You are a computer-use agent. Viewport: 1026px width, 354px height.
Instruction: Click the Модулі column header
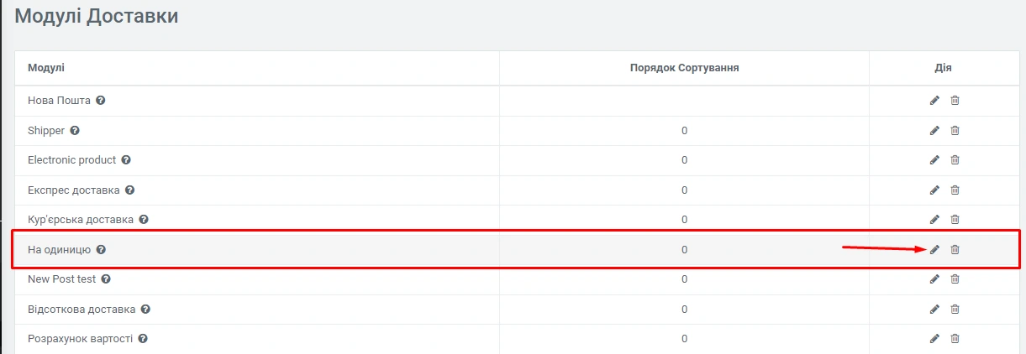[x=46, y=67]
